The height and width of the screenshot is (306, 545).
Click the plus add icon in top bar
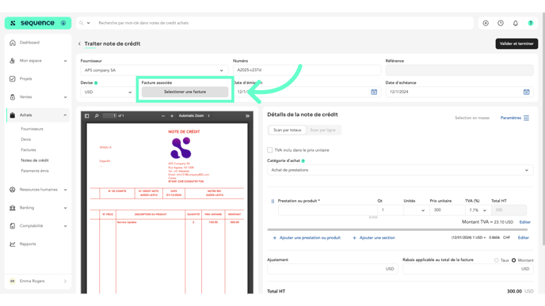486,23
